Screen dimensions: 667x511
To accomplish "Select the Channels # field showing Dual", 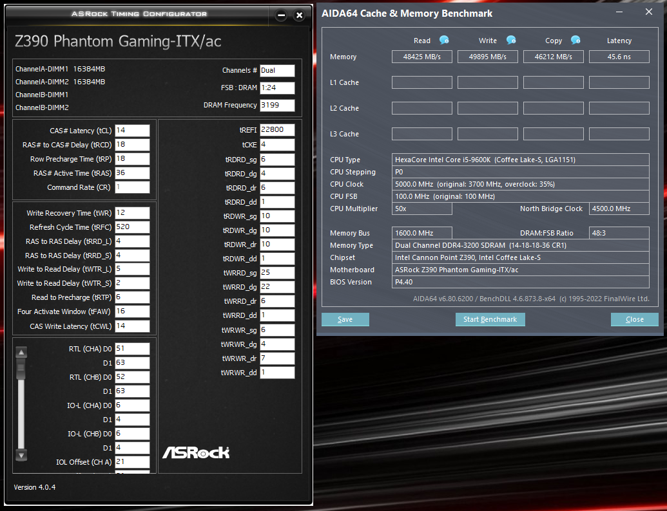I will 277,71.
